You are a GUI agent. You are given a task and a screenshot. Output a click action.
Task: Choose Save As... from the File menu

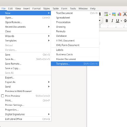point(25,59)
